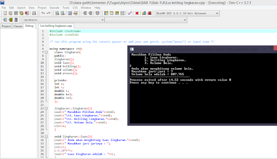Select the Lus keliling lingkaran.cpp editor tab
Viewport: 277px width, 159px height.
pos(56,26)
